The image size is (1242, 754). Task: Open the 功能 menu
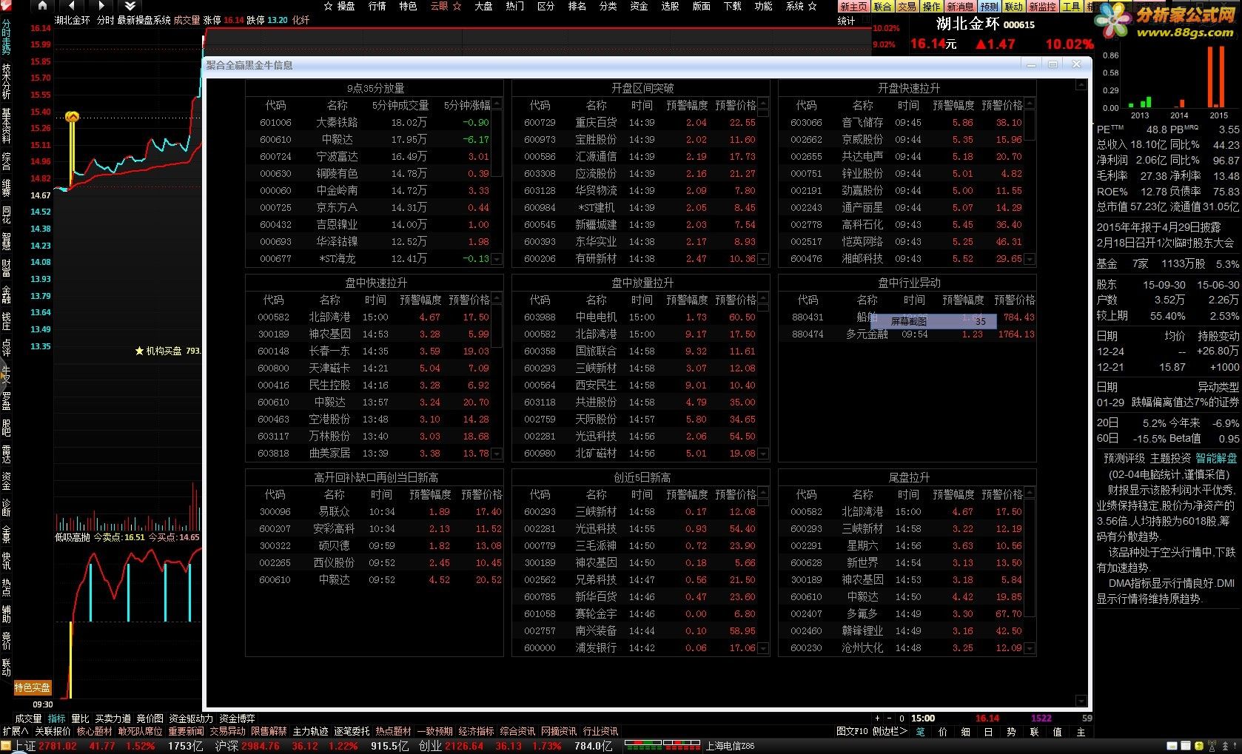pyautogui.click(x=763, y=6)
